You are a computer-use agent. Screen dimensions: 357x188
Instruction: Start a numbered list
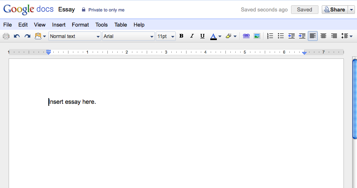[x=270, y=36]
